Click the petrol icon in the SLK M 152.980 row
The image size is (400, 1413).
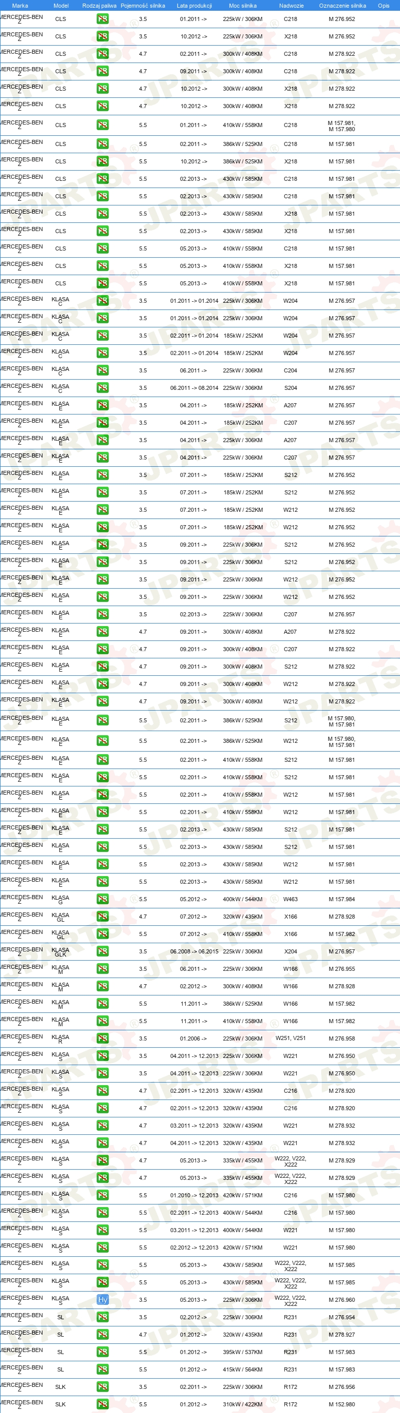[102, 1404]
